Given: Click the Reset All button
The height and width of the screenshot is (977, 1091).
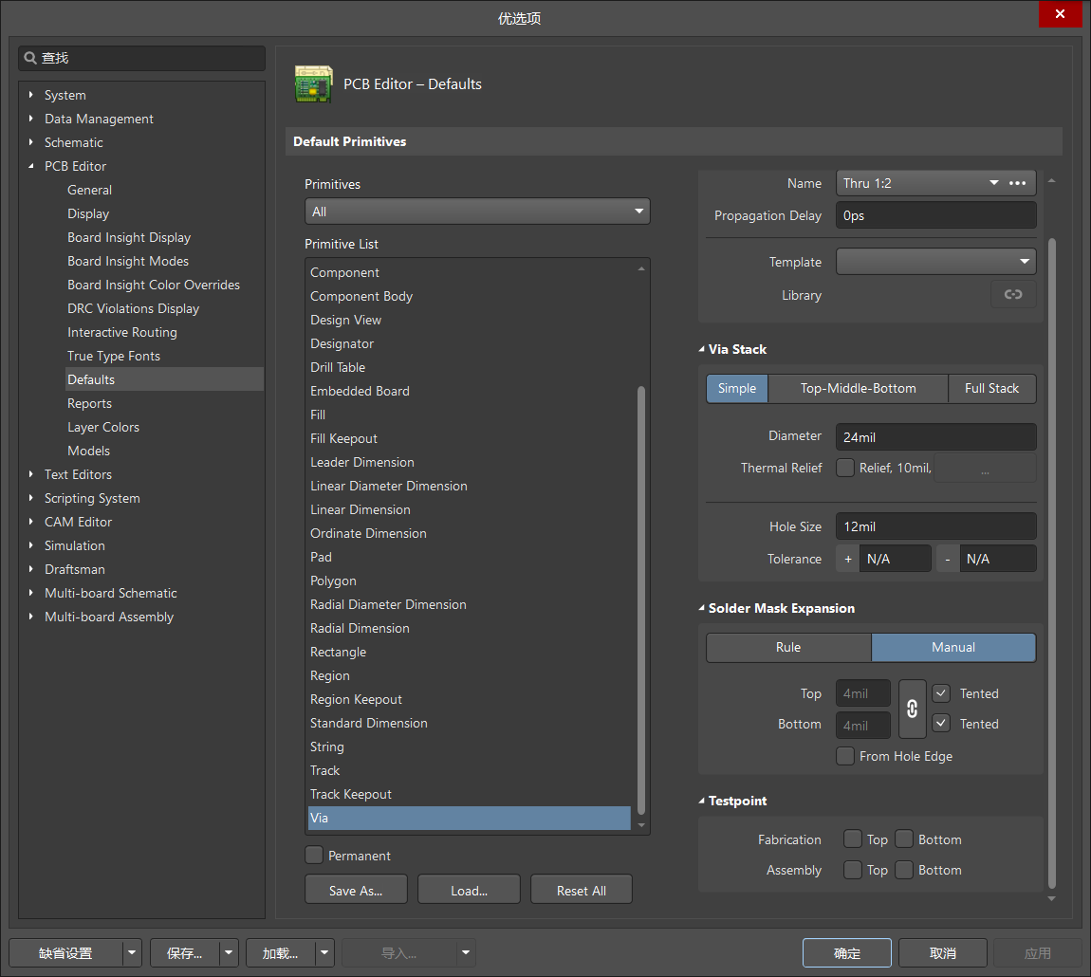Looking at the screenshot, I should coord(581,889).
